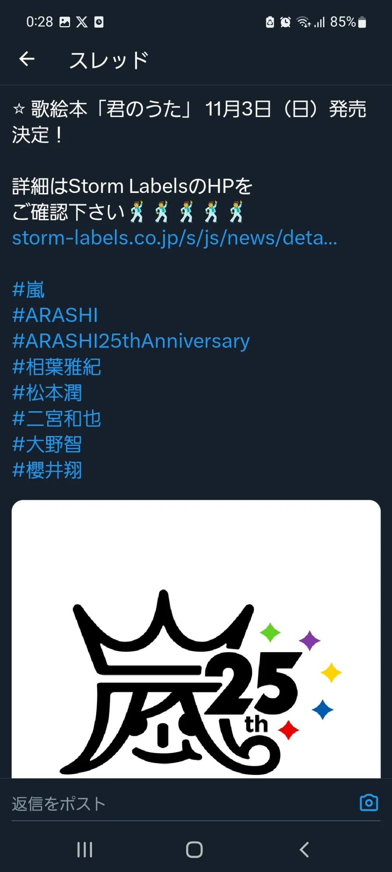Tap the X notification icon in status bar
Image resolution: width=392 pixels, height=872 pixels.
[82, 22]
